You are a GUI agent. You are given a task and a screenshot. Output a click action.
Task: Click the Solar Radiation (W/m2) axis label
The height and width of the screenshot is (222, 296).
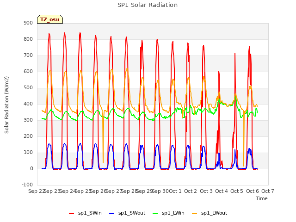click(x=6, y=105)
